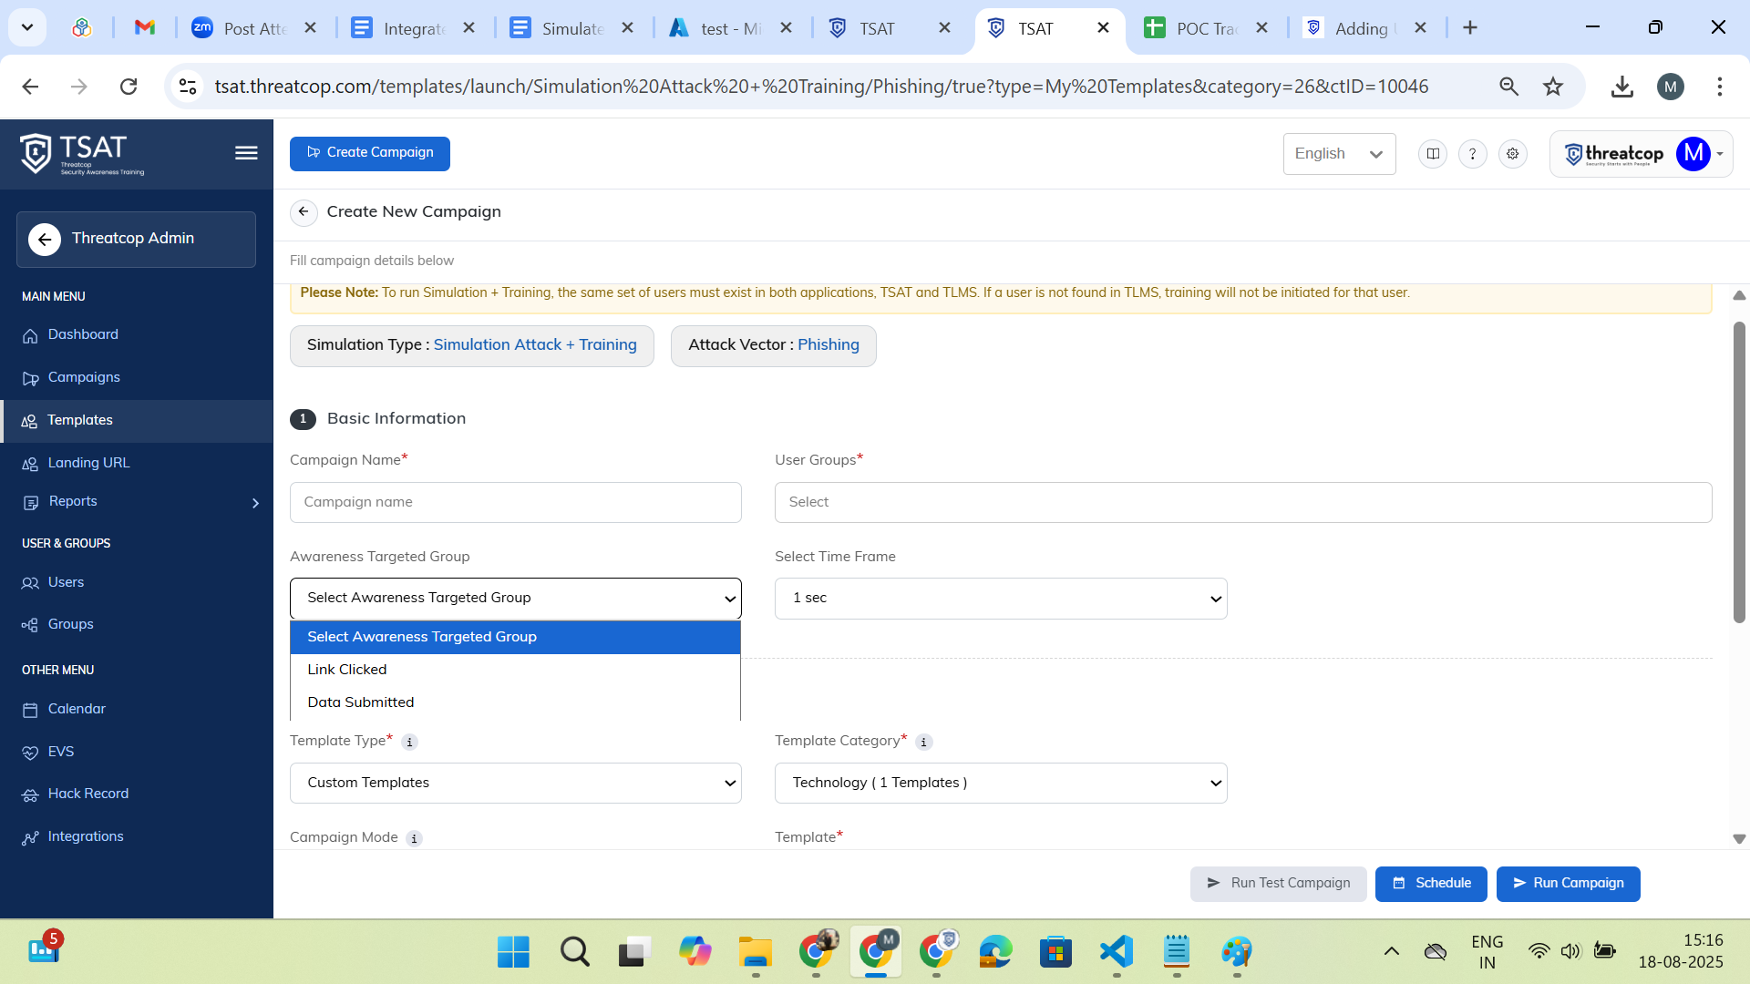Click the Create Campaign button
The height and width of the screenshot is (984, 1750).
tap(370, 153)
